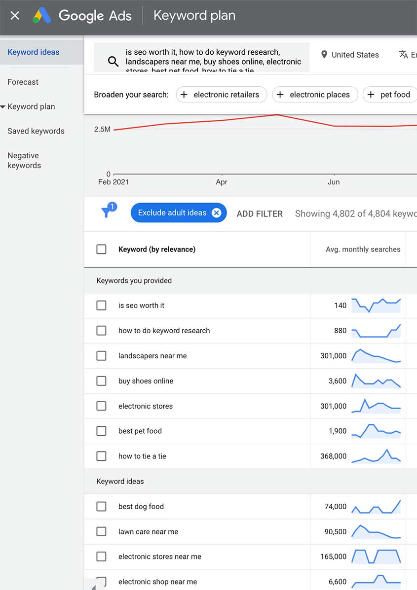Screen dimensions: 417x590
Task: Check 'lawn care near me' row
Action: pyautogui.click(x=101, y=531)
